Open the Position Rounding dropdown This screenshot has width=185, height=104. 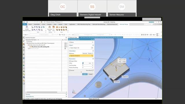pos(92,68)
